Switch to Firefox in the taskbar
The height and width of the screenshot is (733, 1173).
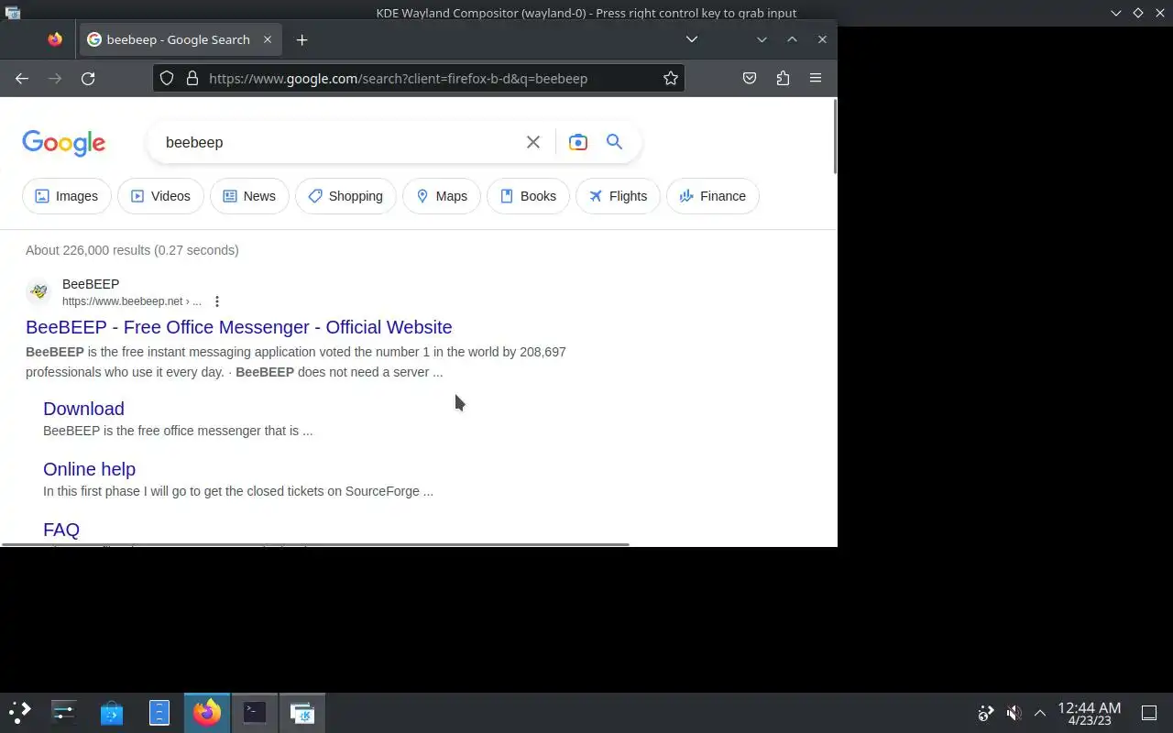tap(207, 712)
